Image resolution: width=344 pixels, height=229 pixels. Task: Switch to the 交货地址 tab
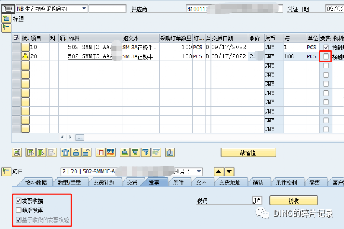pyautogui.click(x=230, y=182)
